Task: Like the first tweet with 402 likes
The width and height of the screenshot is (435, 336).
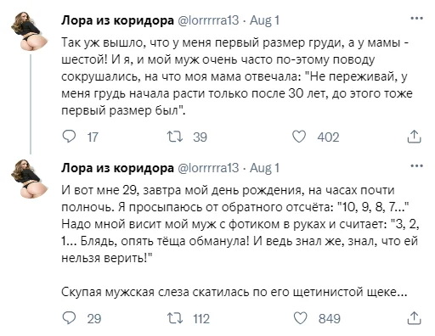Action: coord(299,137)
